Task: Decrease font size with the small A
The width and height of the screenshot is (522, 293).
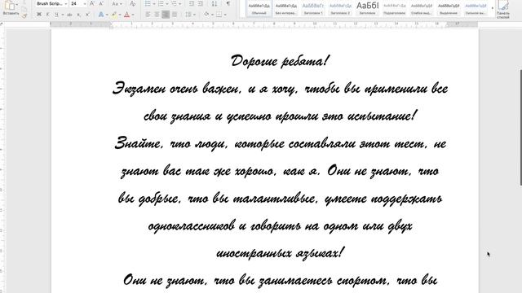Action: 101,3
